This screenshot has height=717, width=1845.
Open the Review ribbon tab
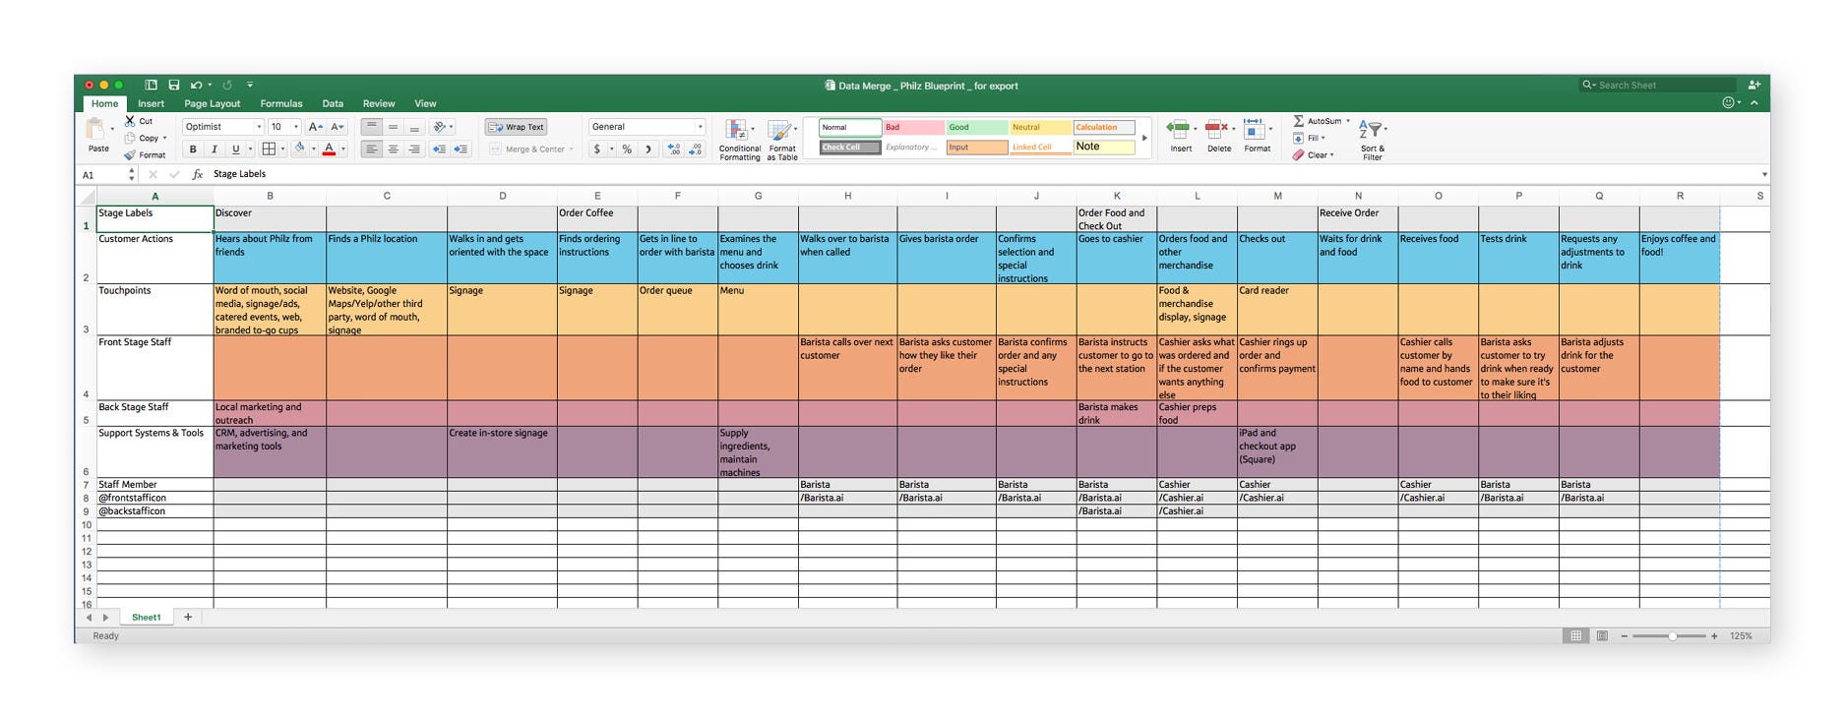(379, 103)
